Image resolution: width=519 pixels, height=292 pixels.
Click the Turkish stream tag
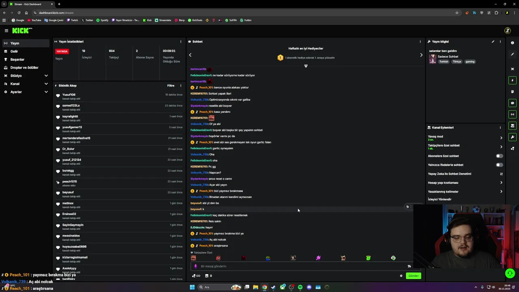click(x=444, y=62)
